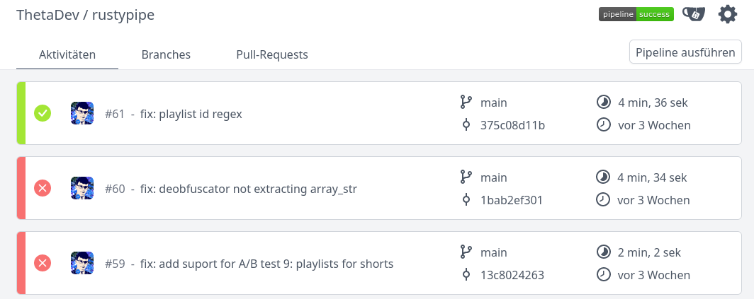Click duration icon beside 4 min, 34 sek
This screenshot has height=299, width=754.
(x=602, y=177)
